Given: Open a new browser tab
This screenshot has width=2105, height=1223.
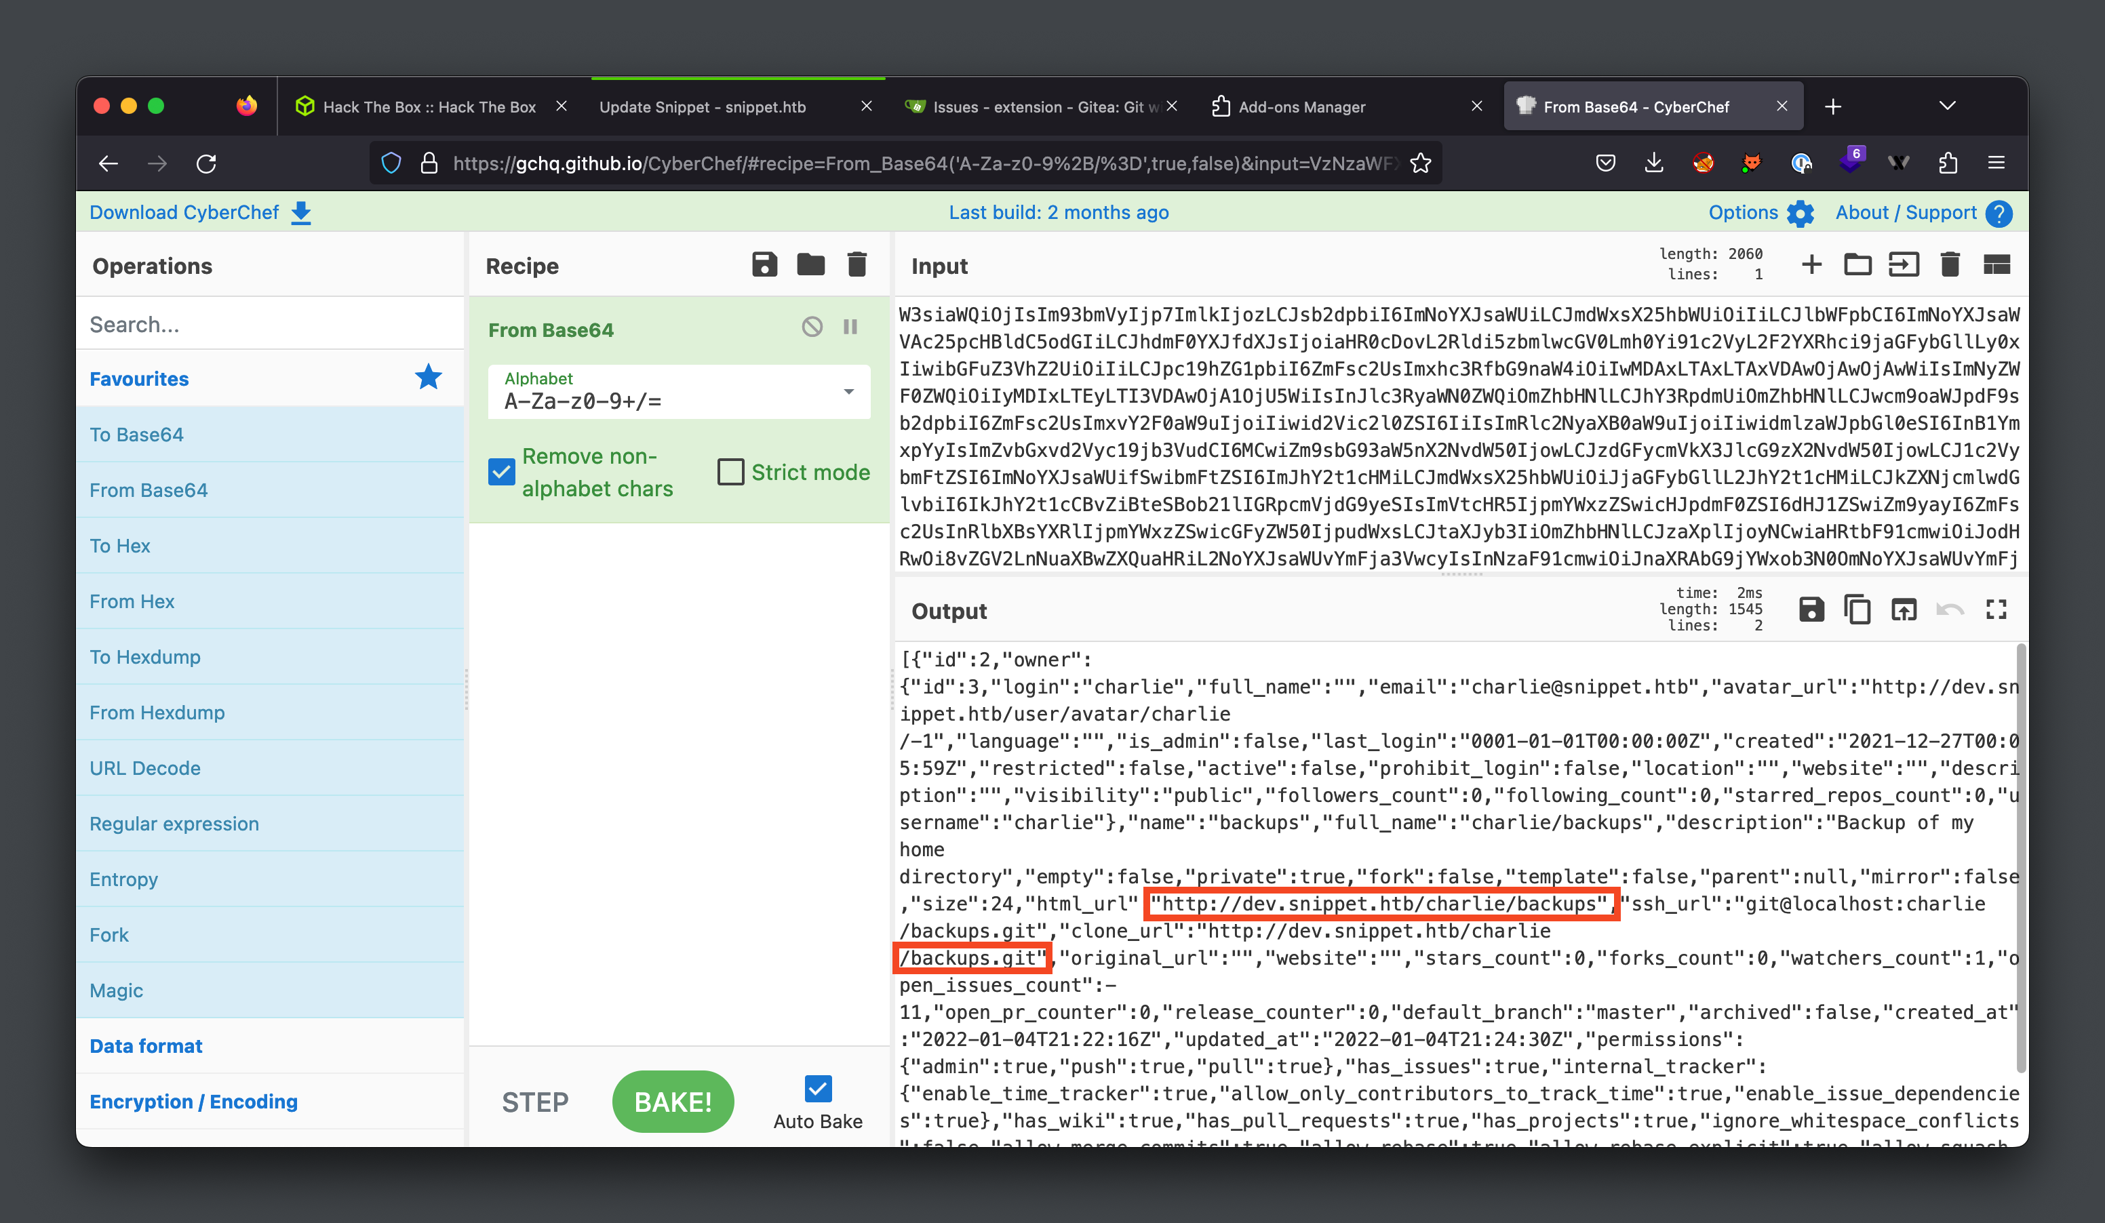Looking at the screenshot, I should coord(1832,106).
